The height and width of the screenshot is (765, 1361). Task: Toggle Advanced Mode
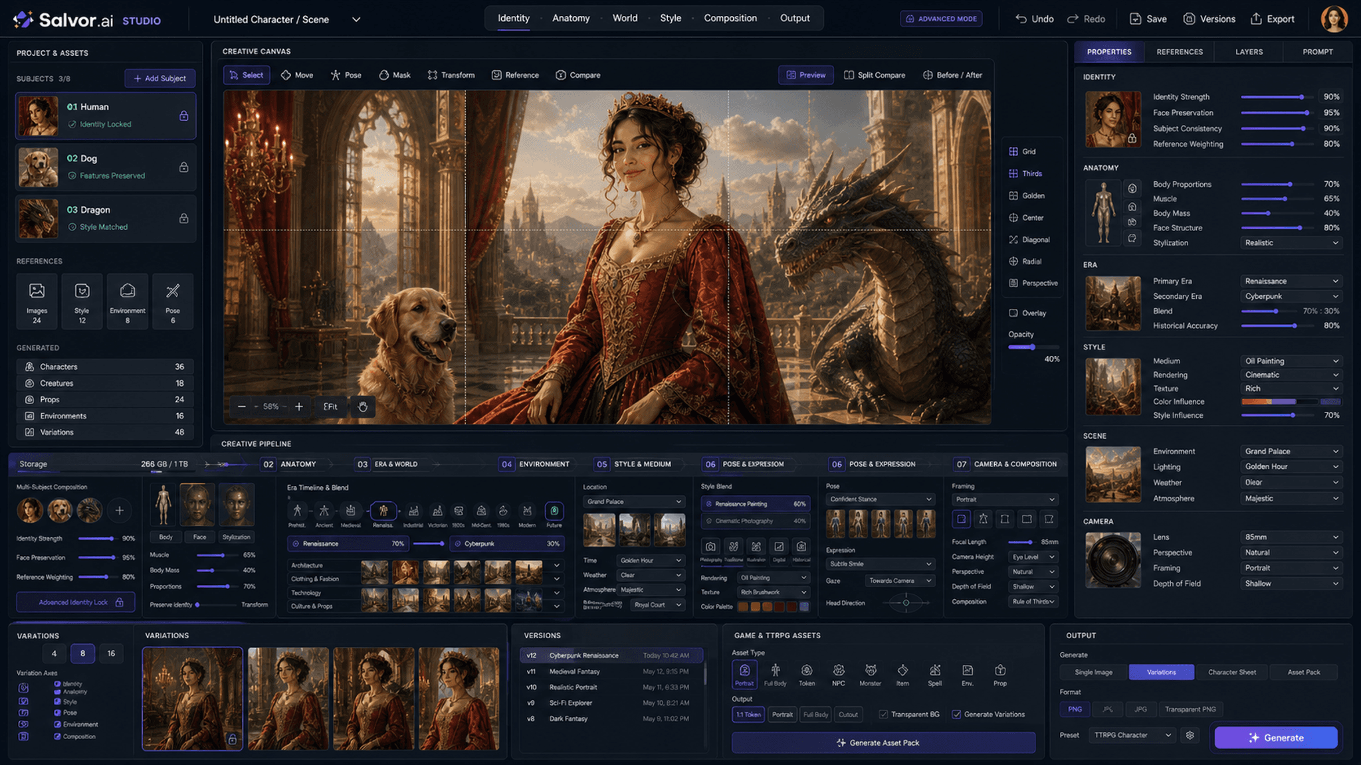click(941, 19)
